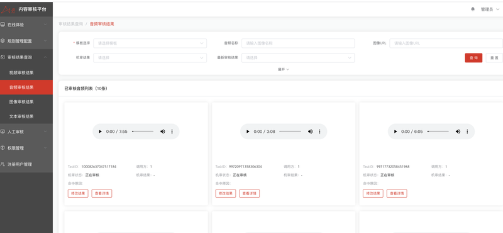Click the notification bell icon
The width and height of the screenshot is (503, 233).
tap(473, 9)
